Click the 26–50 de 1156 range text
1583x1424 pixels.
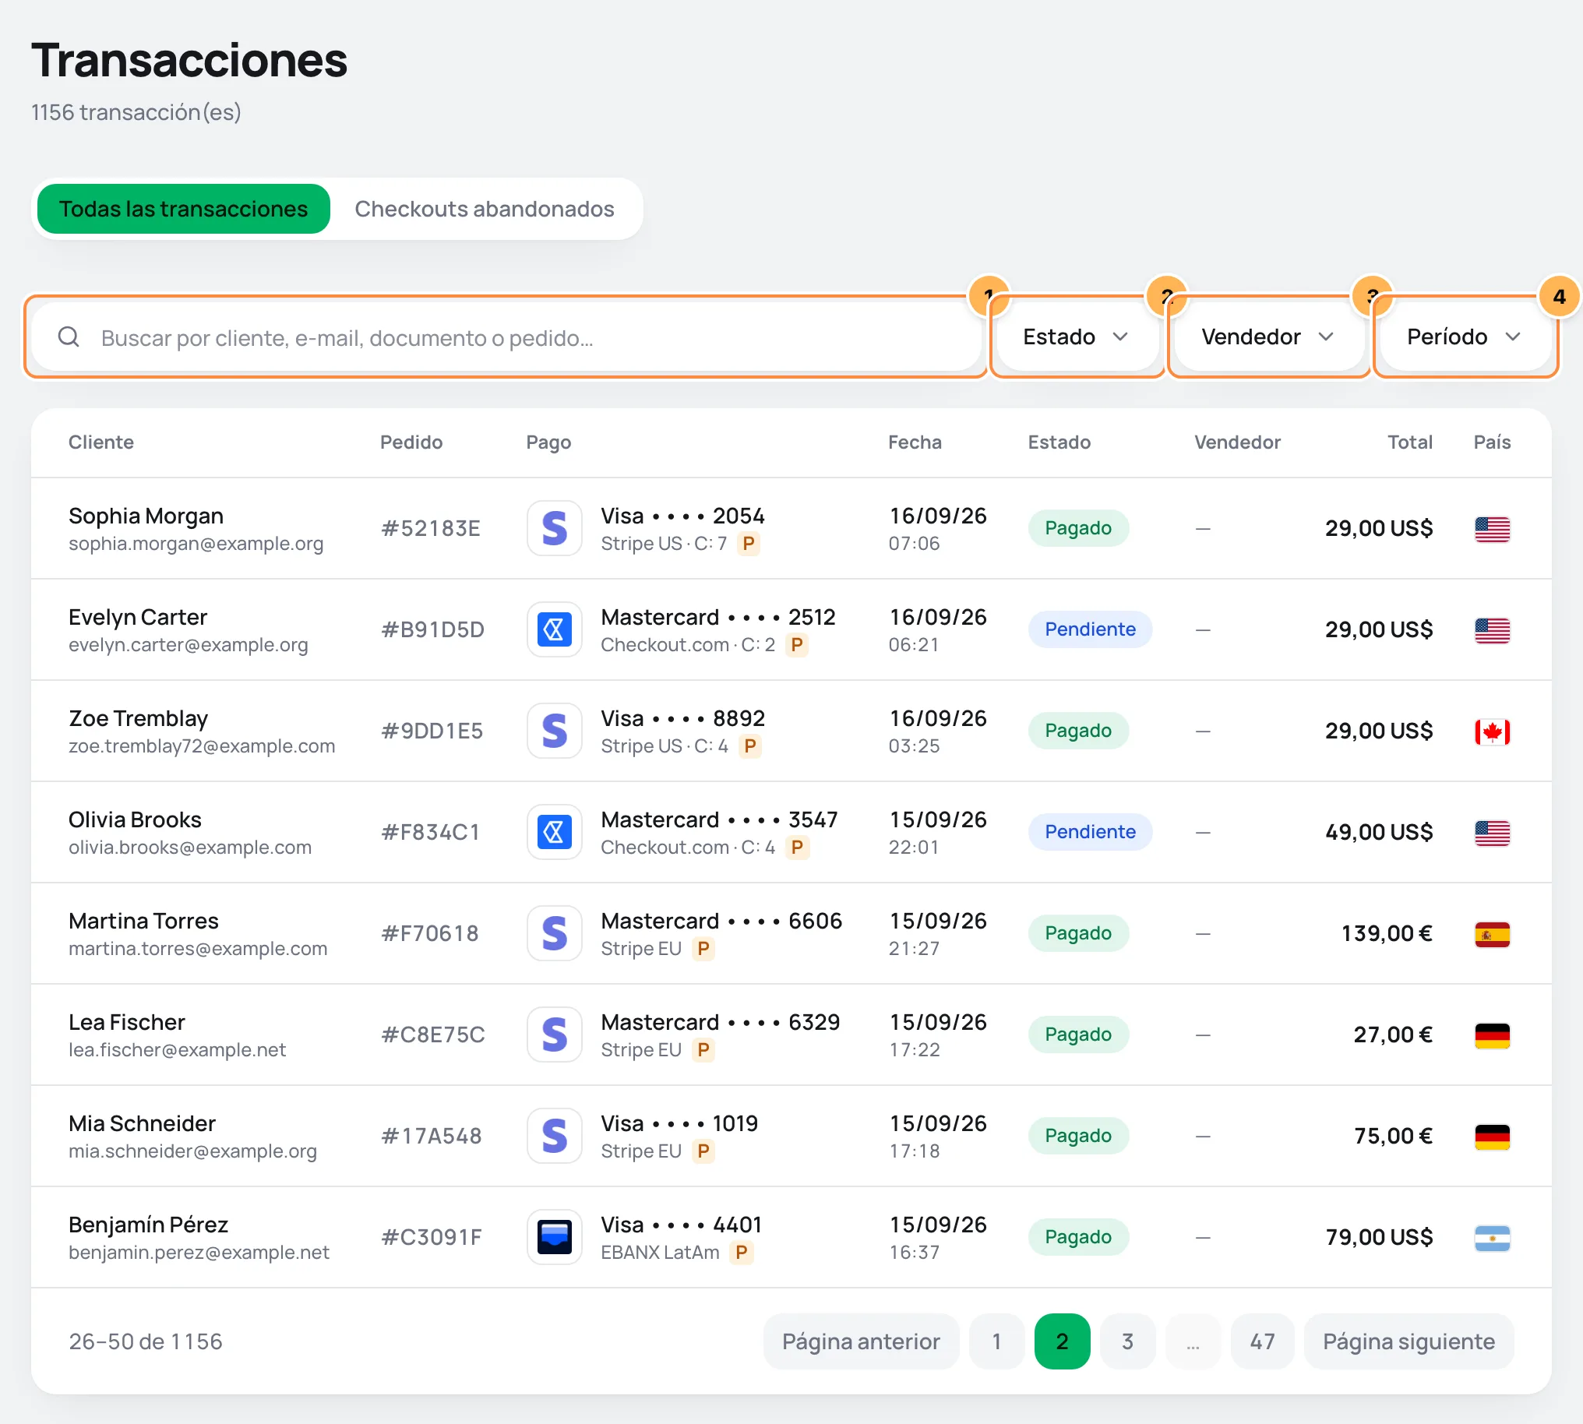click(x=146, y=1341)
